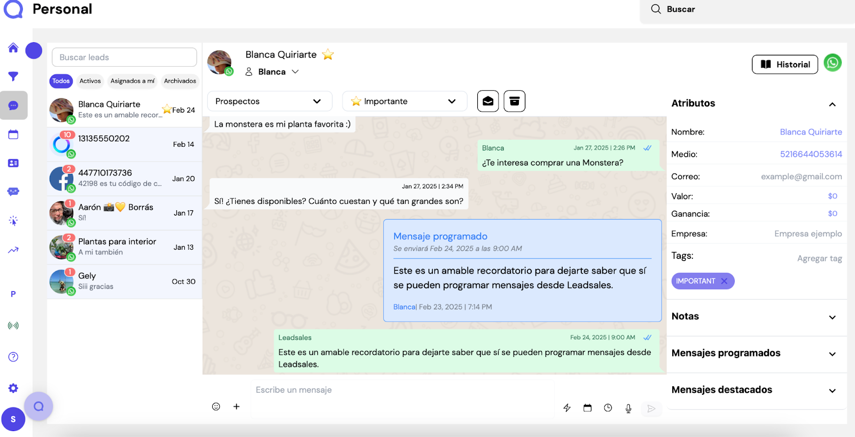The width and height of the screenshot is (855, 437).
Task: Open the funnel icon in sidebar
Action: [x=13, y=76]
